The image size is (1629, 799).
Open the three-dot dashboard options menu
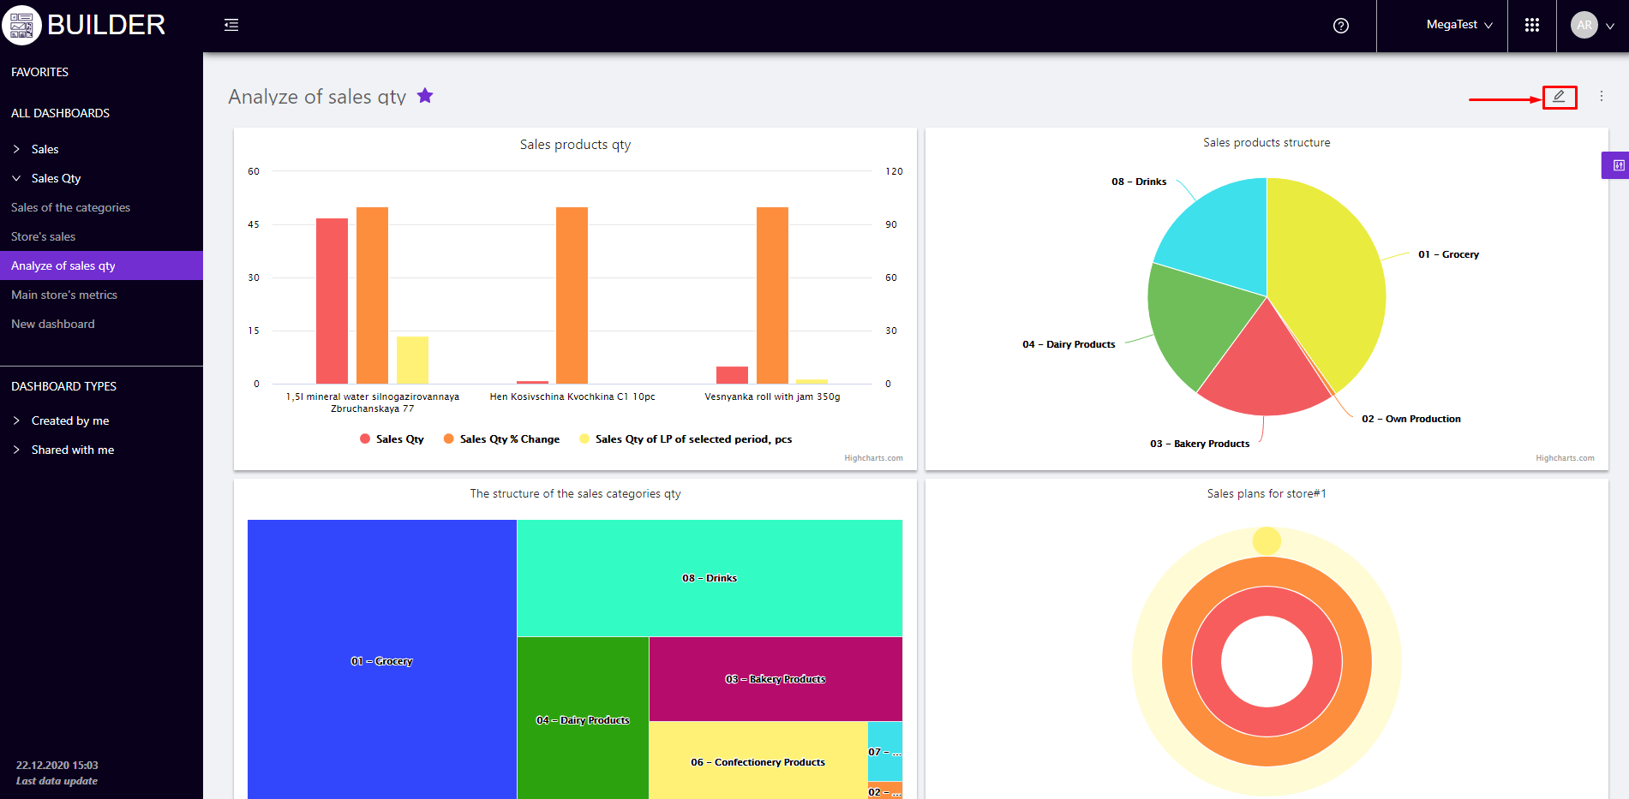point(1601,97)
